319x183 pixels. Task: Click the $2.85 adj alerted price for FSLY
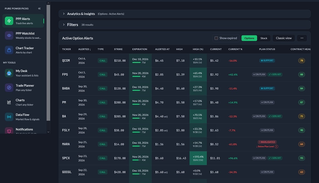[162, 130]
